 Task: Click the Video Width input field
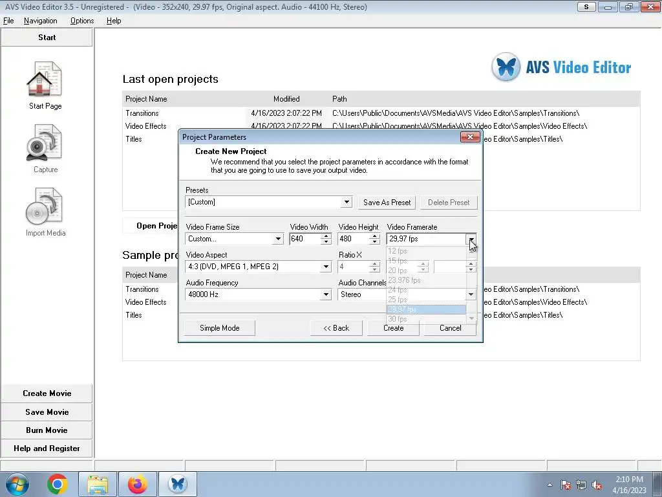305,239
